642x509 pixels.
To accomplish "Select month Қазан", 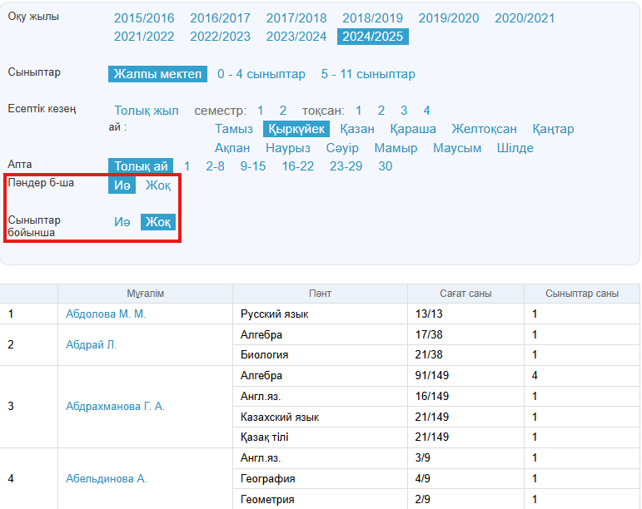I will point(357,129).
